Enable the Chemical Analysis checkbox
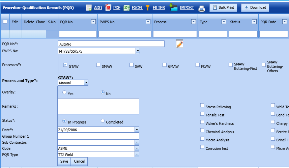This screenshot has height=168, width=289. click(x=202, y=130)
